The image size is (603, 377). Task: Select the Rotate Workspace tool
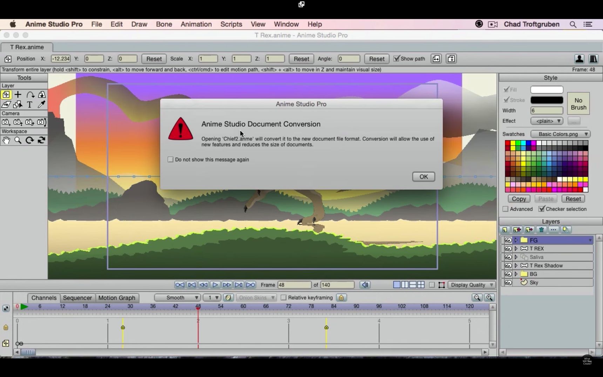(x=30, y=140)
